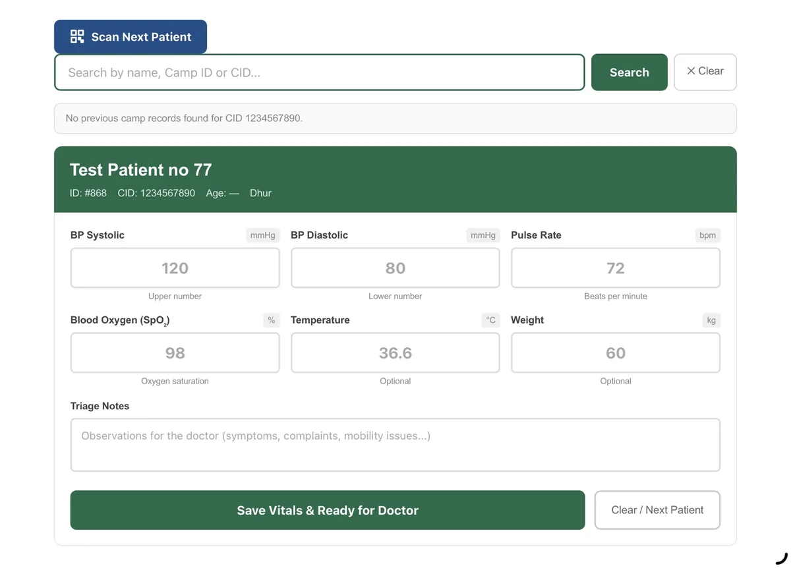Click the % unit badge for Blood Oxygen

(x=271, y=320)
